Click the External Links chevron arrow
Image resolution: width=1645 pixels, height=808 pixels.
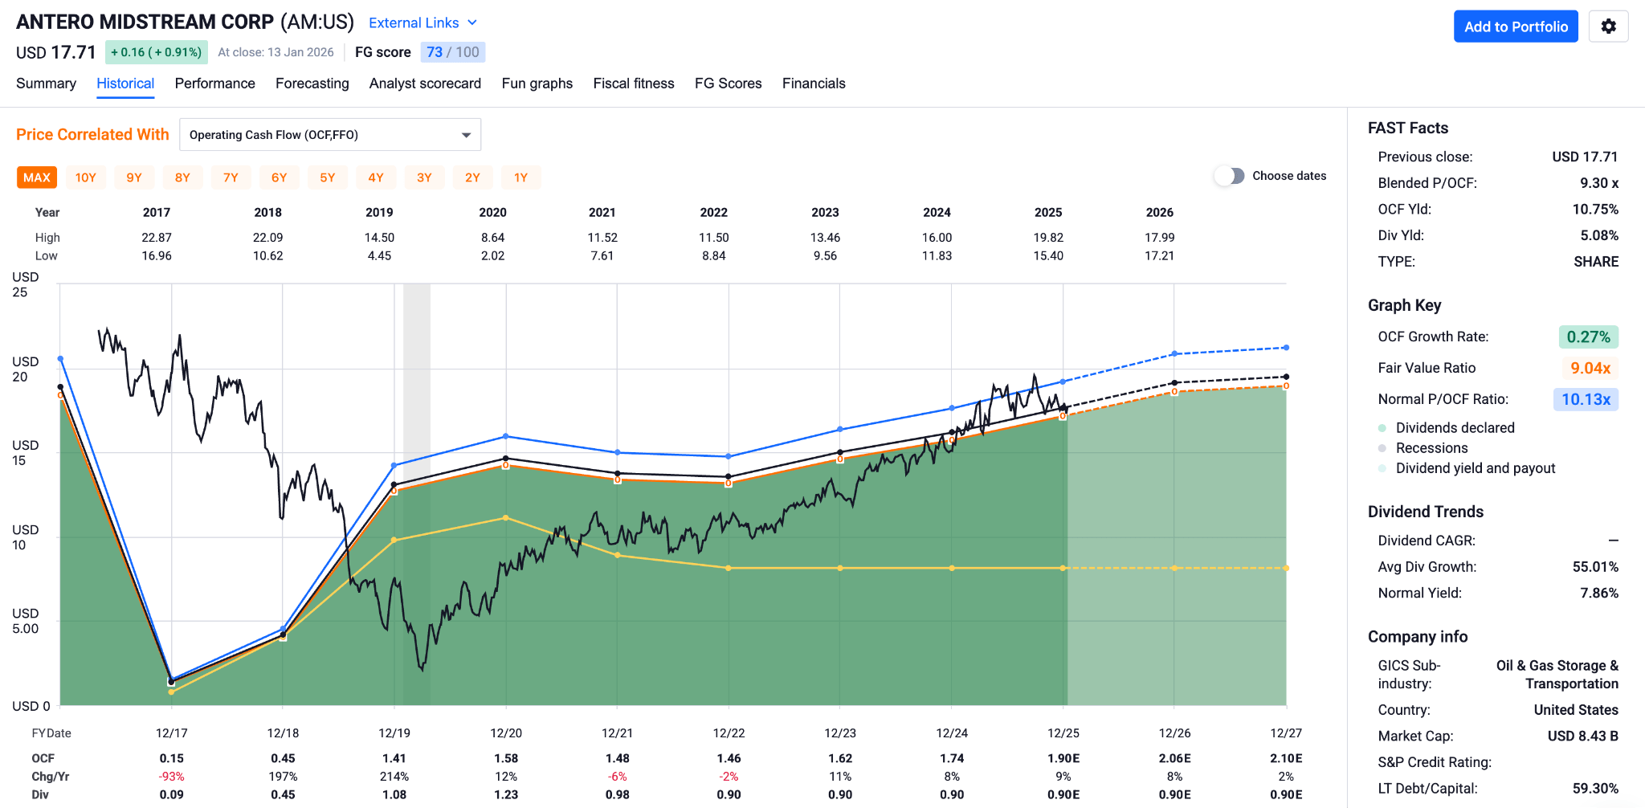point(472,22)
